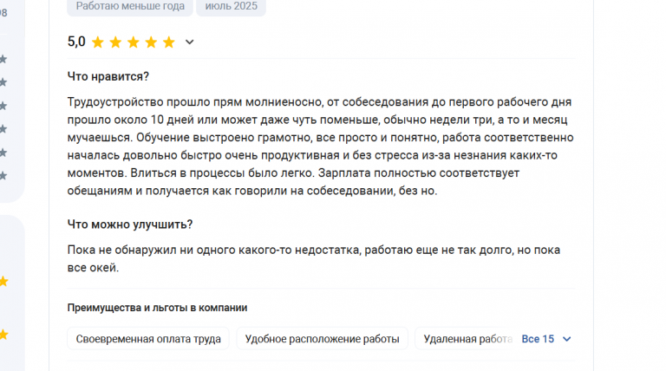Click the "Что можно улучшить?" heading
The width and height of the screenshot is (666, 371).
coord(130,225)
